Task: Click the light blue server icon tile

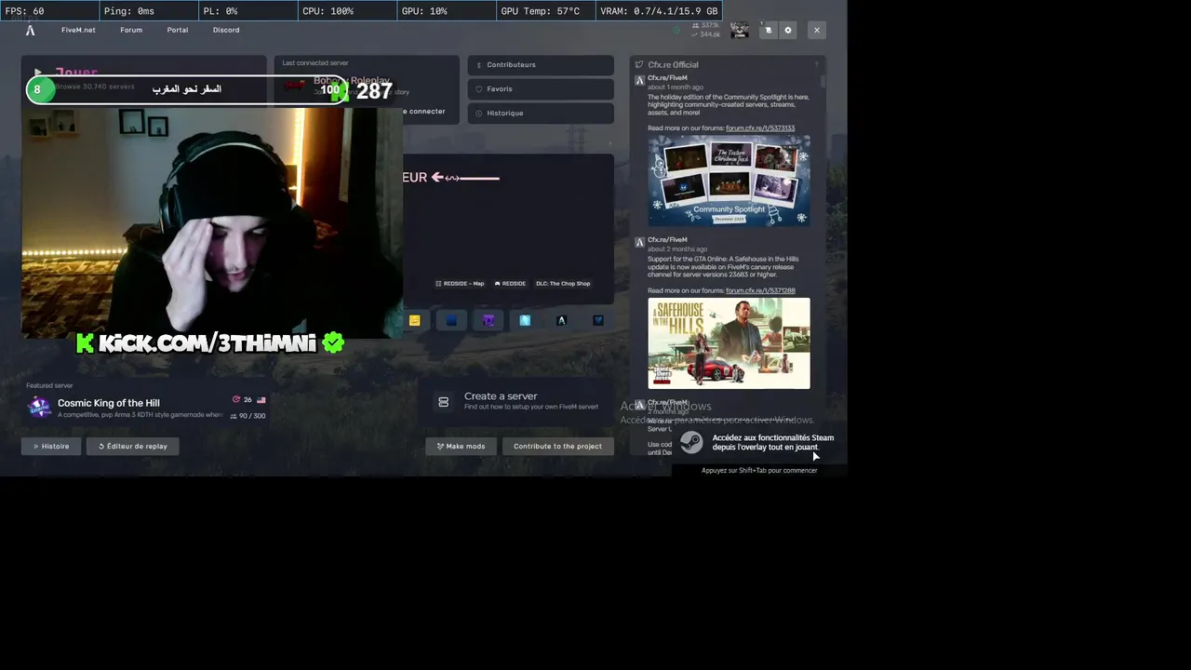Action: coord(525,320)
